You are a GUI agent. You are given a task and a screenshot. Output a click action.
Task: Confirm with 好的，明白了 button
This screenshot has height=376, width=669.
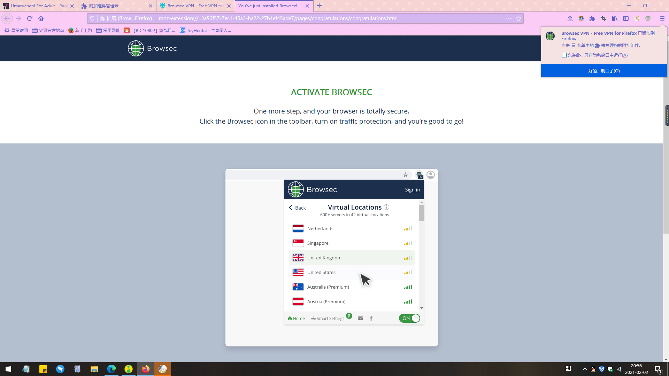pyautogui.click(x=604, y=71)
